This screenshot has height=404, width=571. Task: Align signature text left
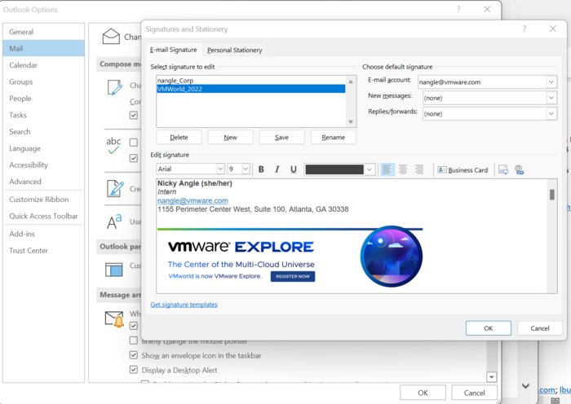(x=387, y=169)
